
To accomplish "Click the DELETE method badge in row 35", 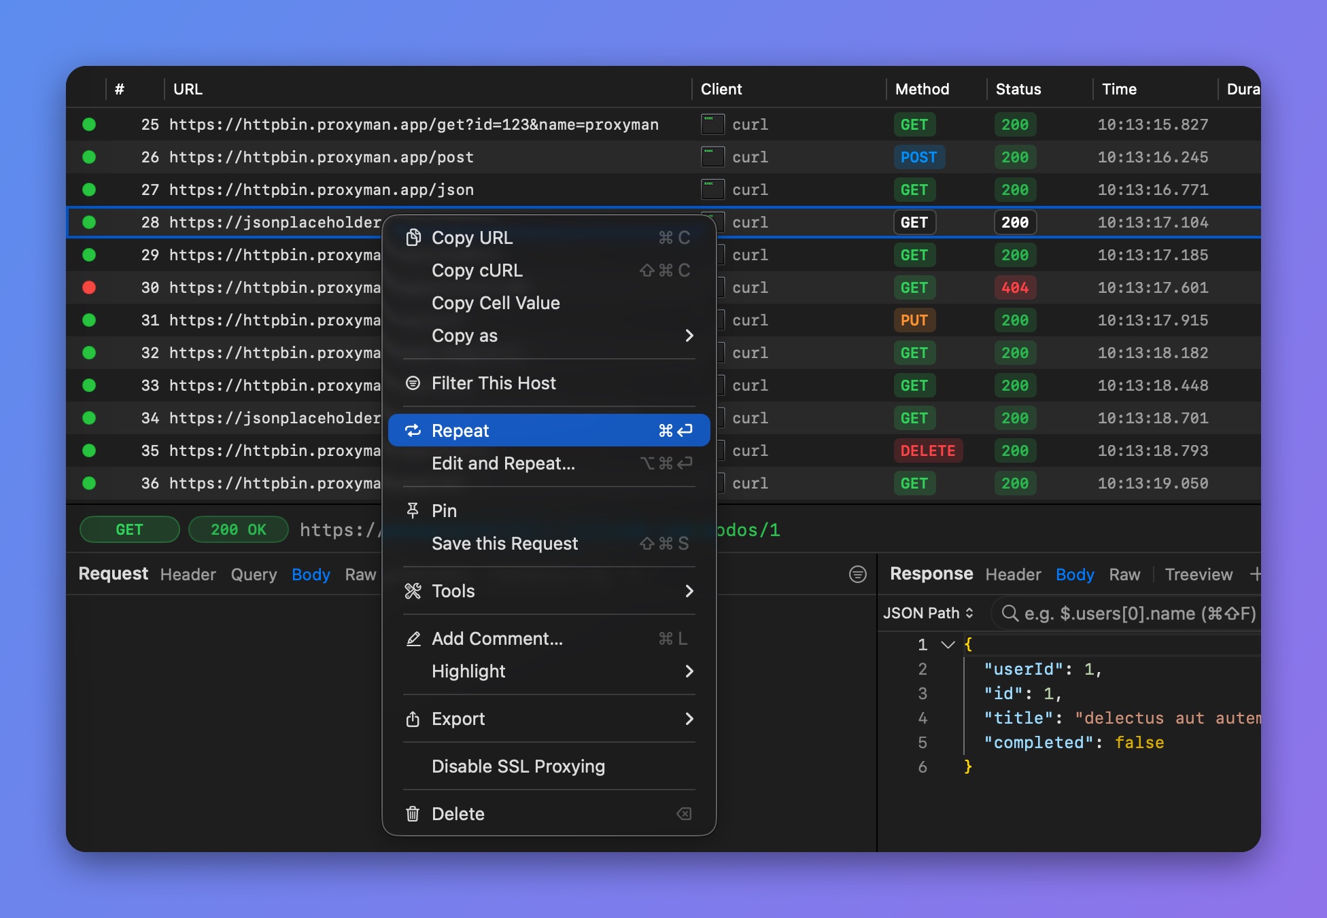I will tap(928, 451).
